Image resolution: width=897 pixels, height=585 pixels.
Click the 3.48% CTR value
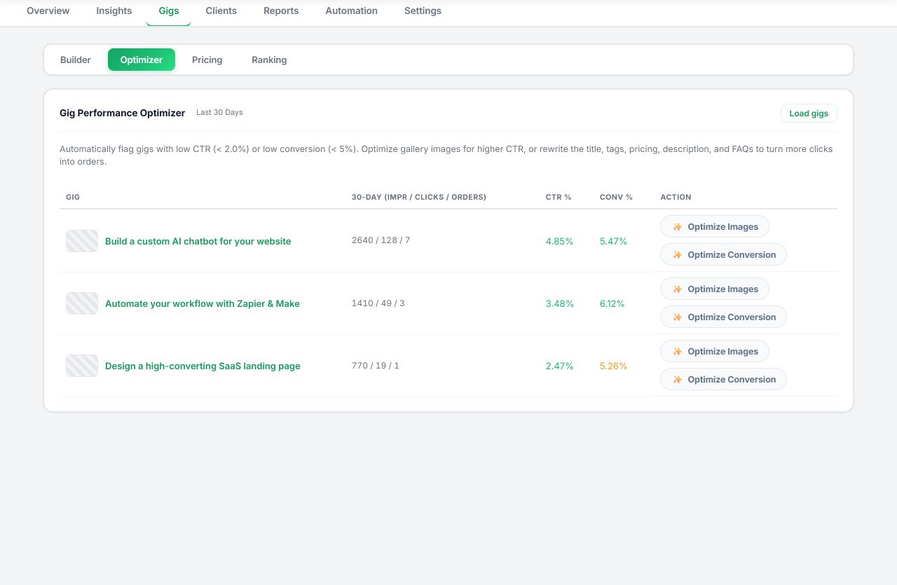(559, 303)
